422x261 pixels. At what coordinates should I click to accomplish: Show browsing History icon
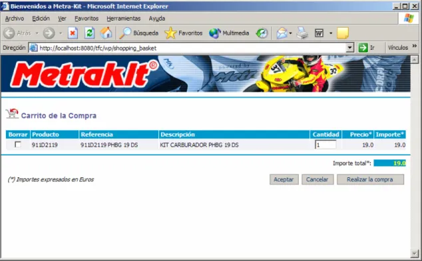pyautogui.click(x=262, y=33)
